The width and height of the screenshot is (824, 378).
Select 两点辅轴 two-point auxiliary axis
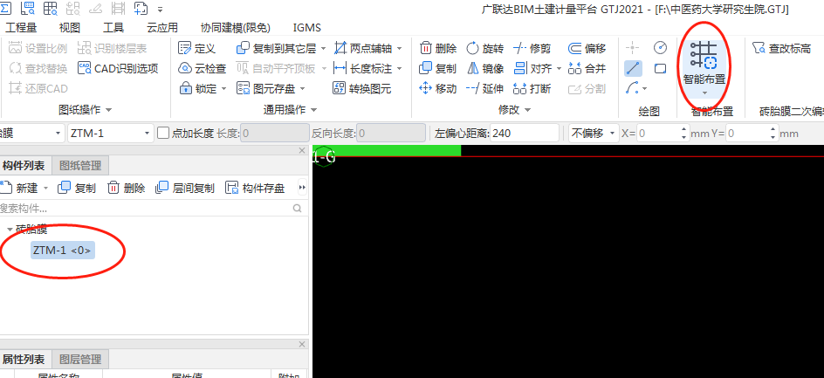(x=363, y=48)
